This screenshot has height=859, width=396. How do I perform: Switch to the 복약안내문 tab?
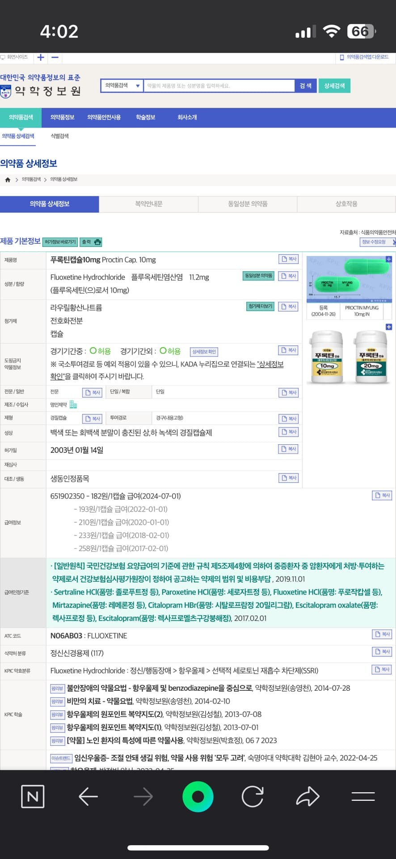[x=149, y=204]
